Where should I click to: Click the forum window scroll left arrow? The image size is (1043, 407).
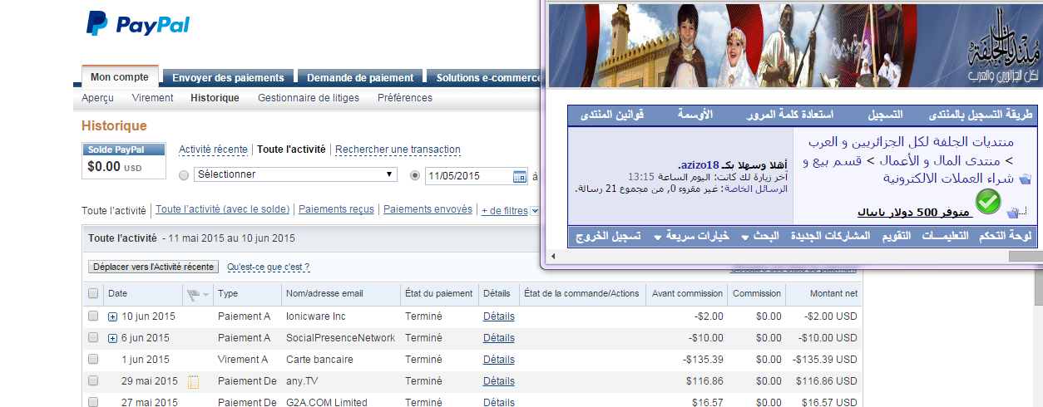click(553, 256)
